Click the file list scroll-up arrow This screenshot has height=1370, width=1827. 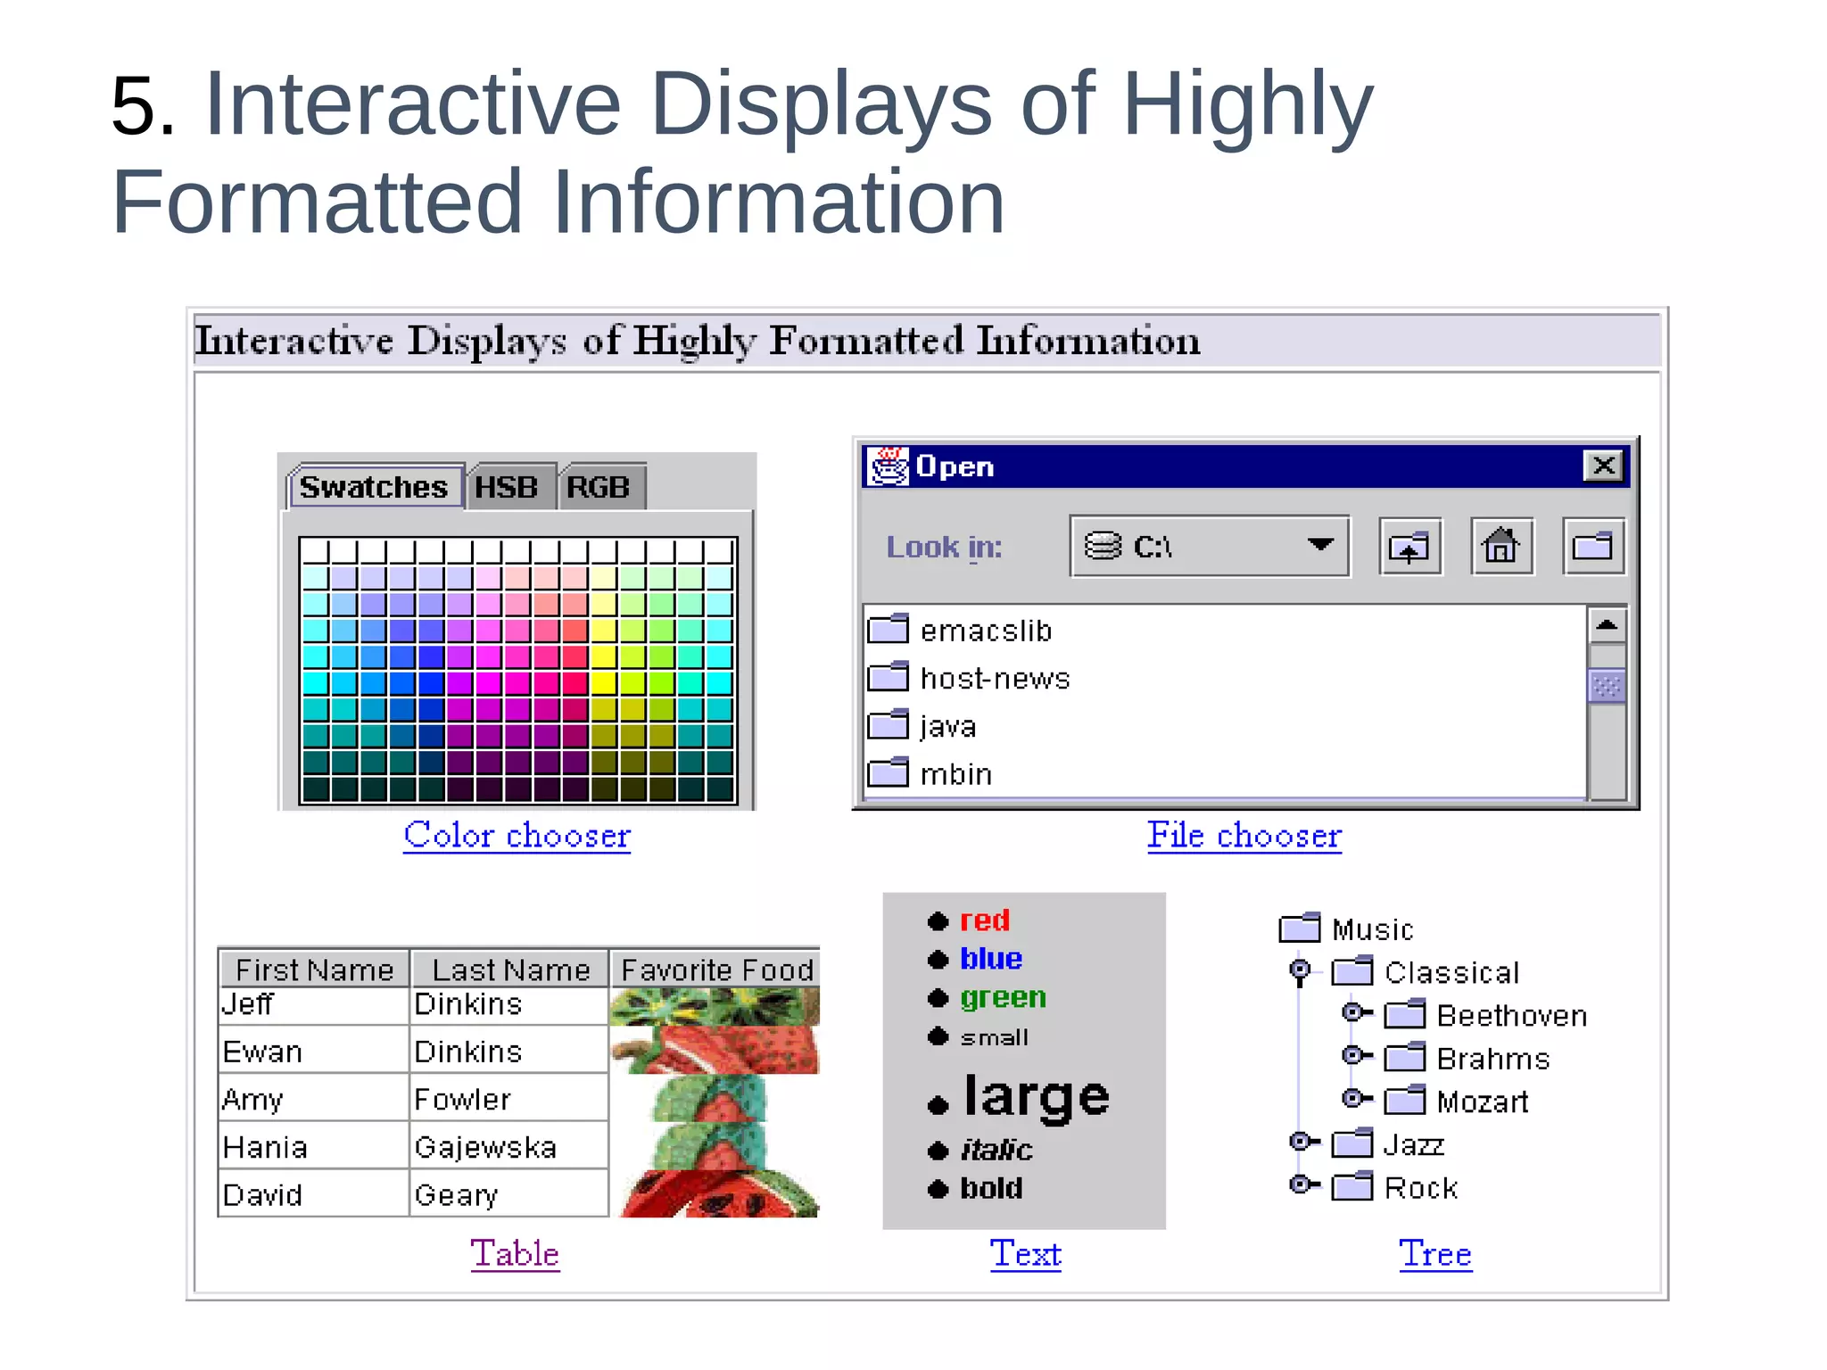(x=1607, y=626)
